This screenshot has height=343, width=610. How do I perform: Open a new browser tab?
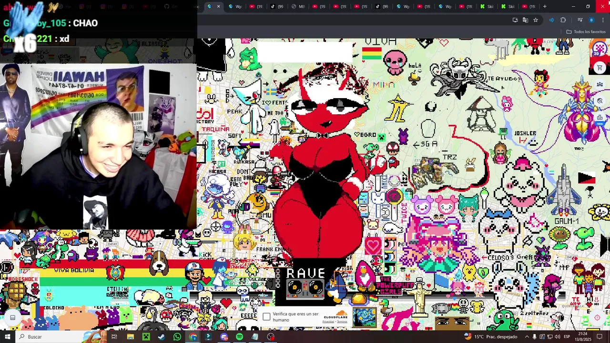click(545, 7)
